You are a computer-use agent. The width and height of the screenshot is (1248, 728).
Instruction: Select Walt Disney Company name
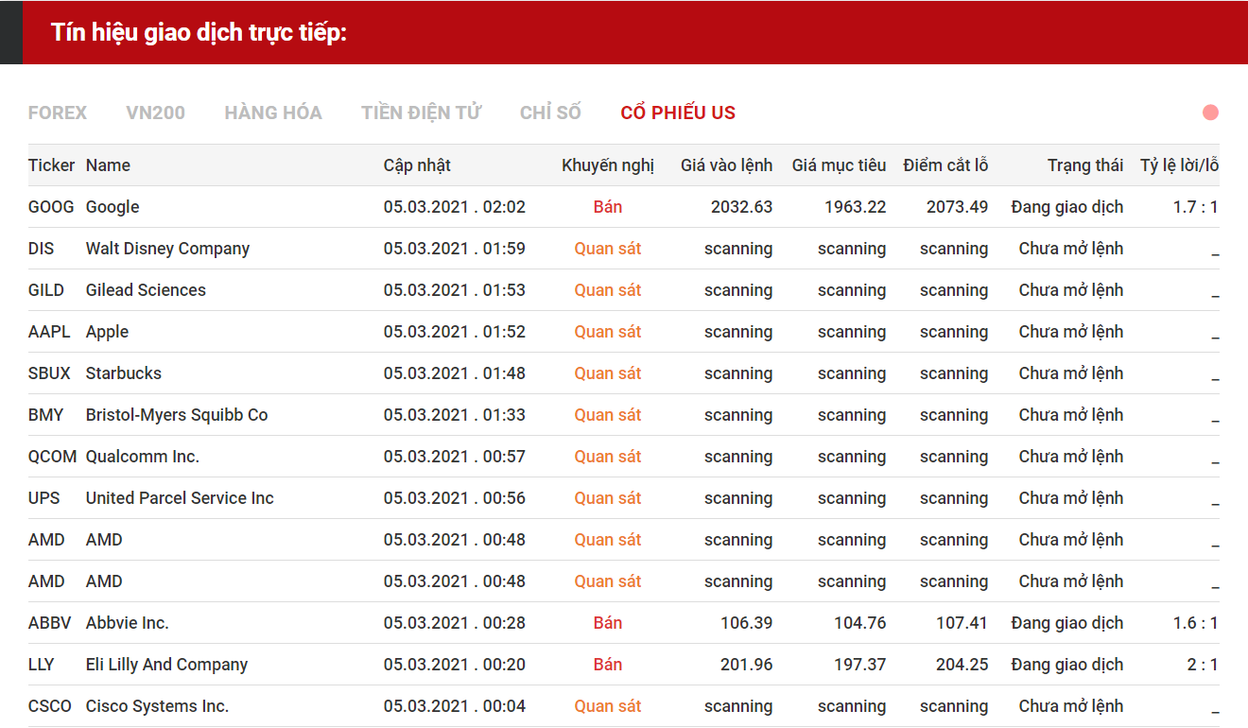point(167,249)
